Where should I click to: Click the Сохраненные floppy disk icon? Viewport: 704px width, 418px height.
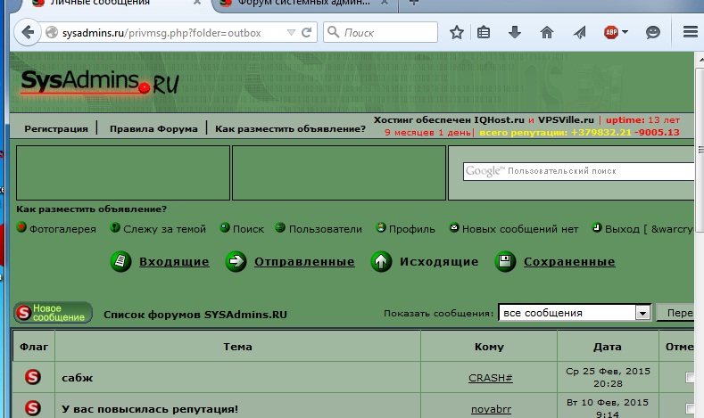(x=505, y=261)
